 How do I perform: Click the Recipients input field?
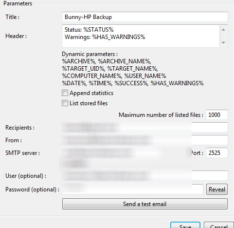click(x=145, y=128)
